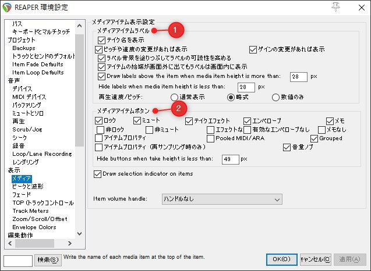Select フェード page in tree
This screenshot has height=271, width=371.
click(22, 194)
